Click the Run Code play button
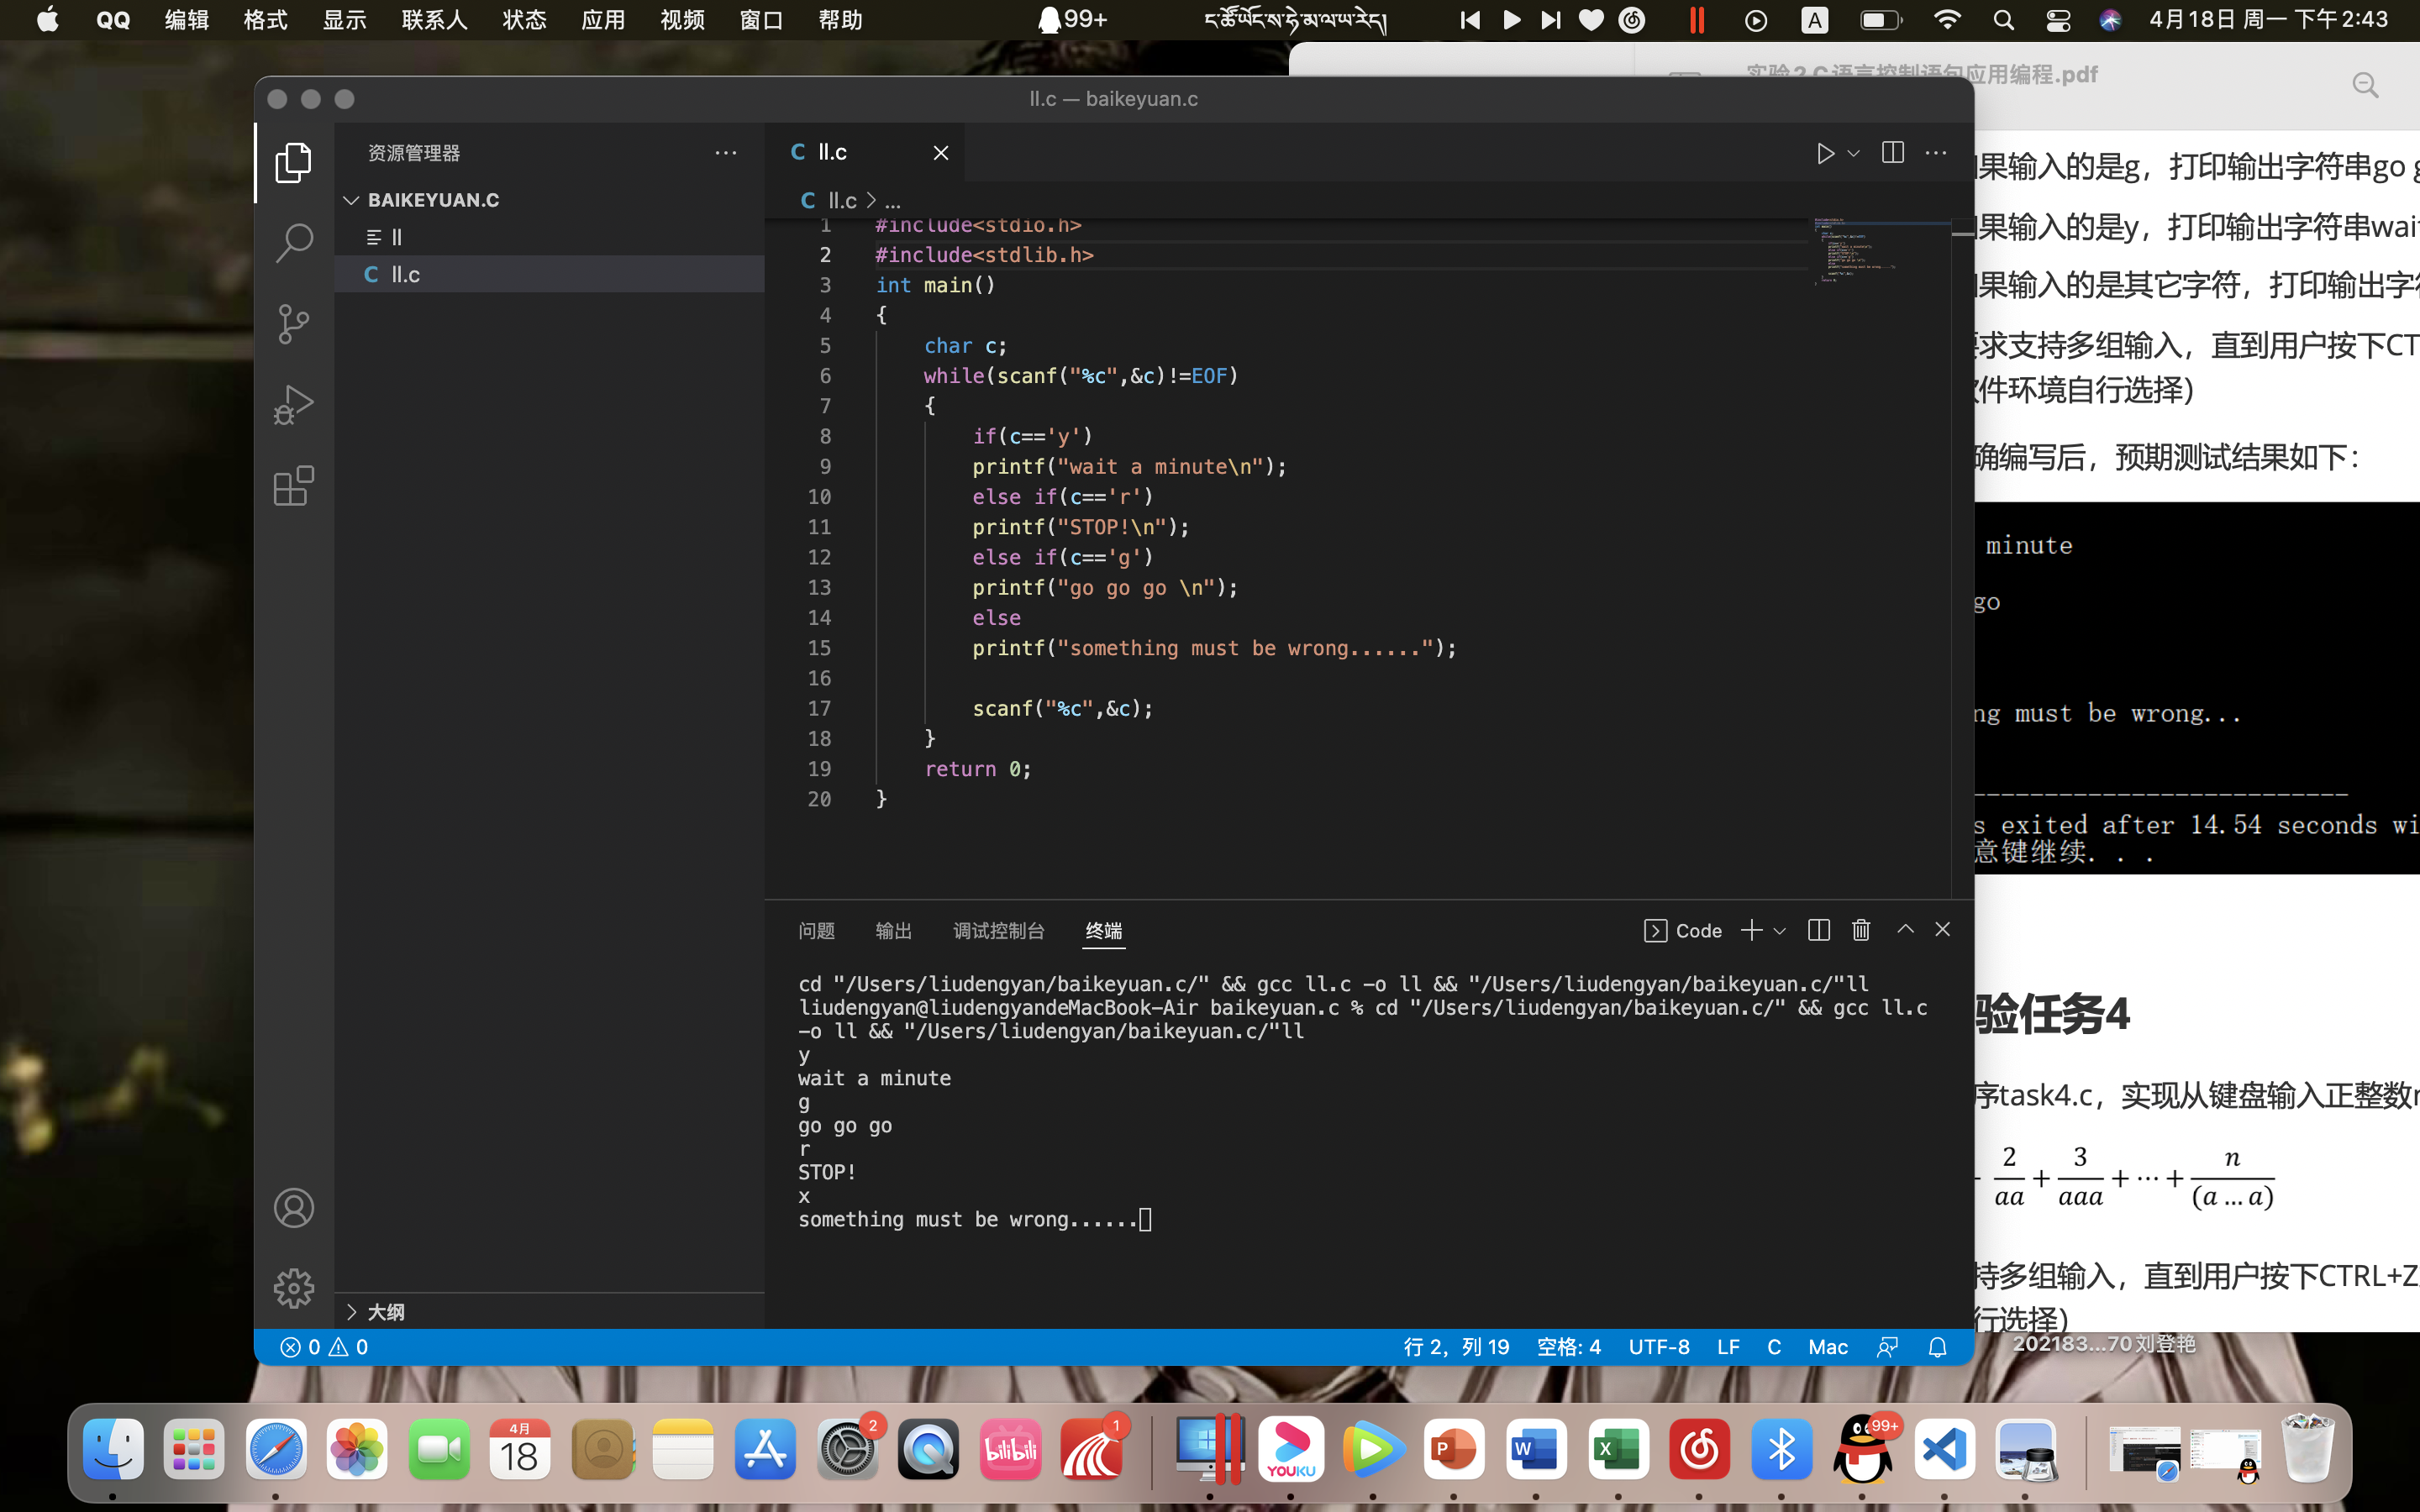 tap(1825, 153)
